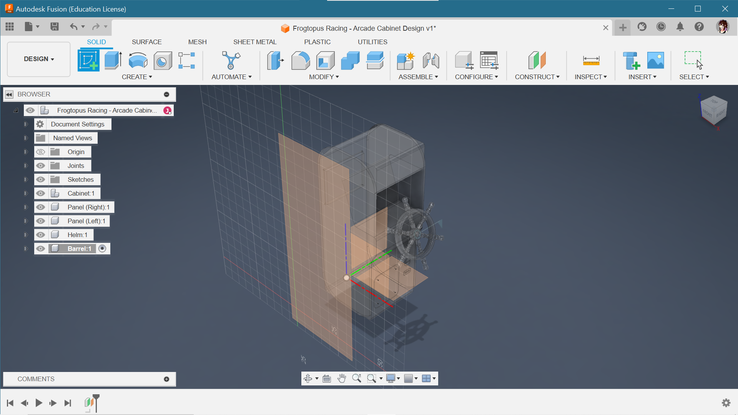Toggle visibility of Panel (Left):1
The width and height of the screenshot is (738, 415).
pos(40,221)
